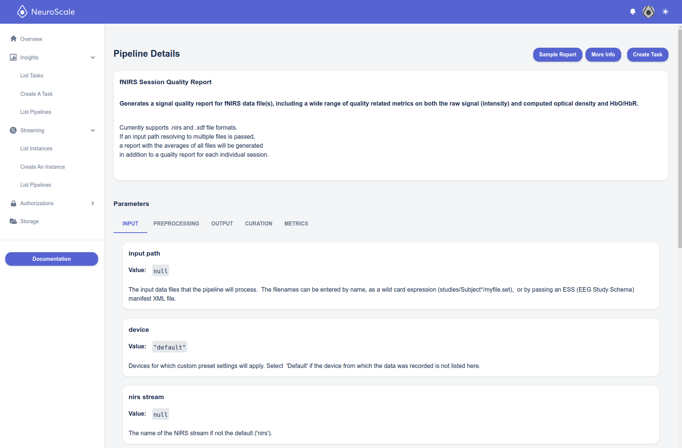Switch to the PREPROCESSING tab
Screen dimensions: 682x448
point(176,224)
